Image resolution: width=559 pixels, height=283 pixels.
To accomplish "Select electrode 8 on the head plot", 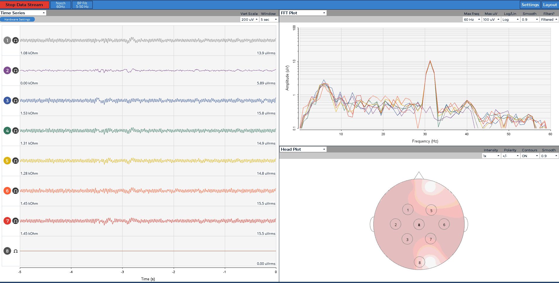I will tap(419, 262).
